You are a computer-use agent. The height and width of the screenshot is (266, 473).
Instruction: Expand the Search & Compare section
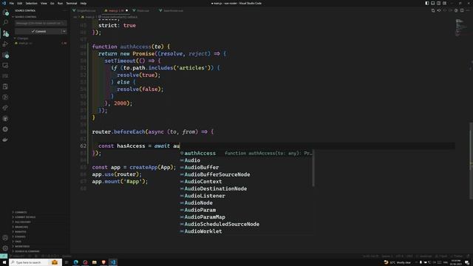click(27, 251)
